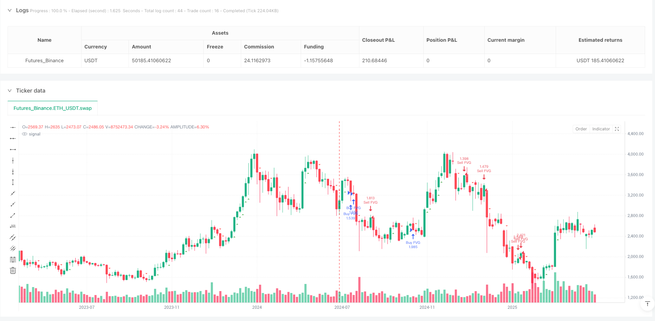This screenshot has width=655, height=321.
Task: Select the horizontal segment drawing tool
Action: [x=13, y=149]
